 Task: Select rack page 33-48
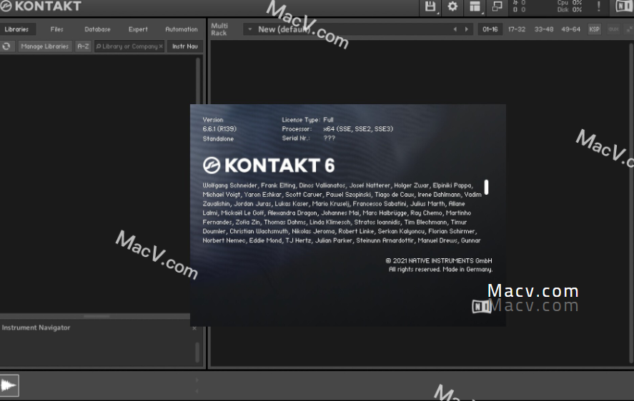pyautogui.click(x=544, y=29)
